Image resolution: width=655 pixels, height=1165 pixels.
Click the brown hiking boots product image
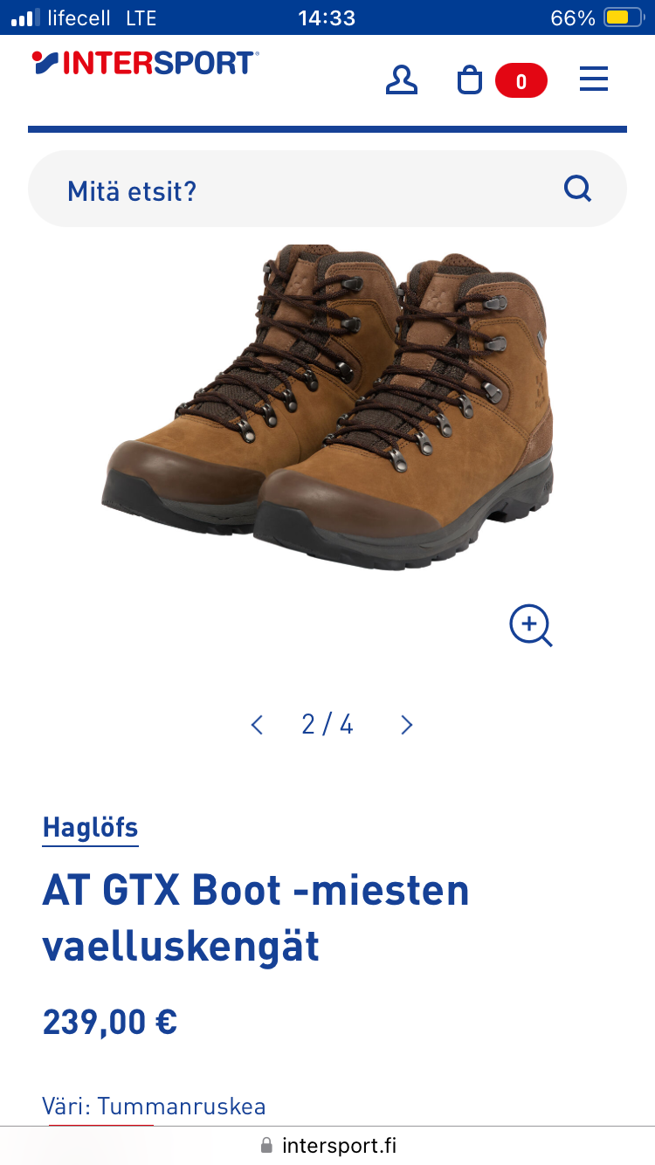(x=327, y=407)
